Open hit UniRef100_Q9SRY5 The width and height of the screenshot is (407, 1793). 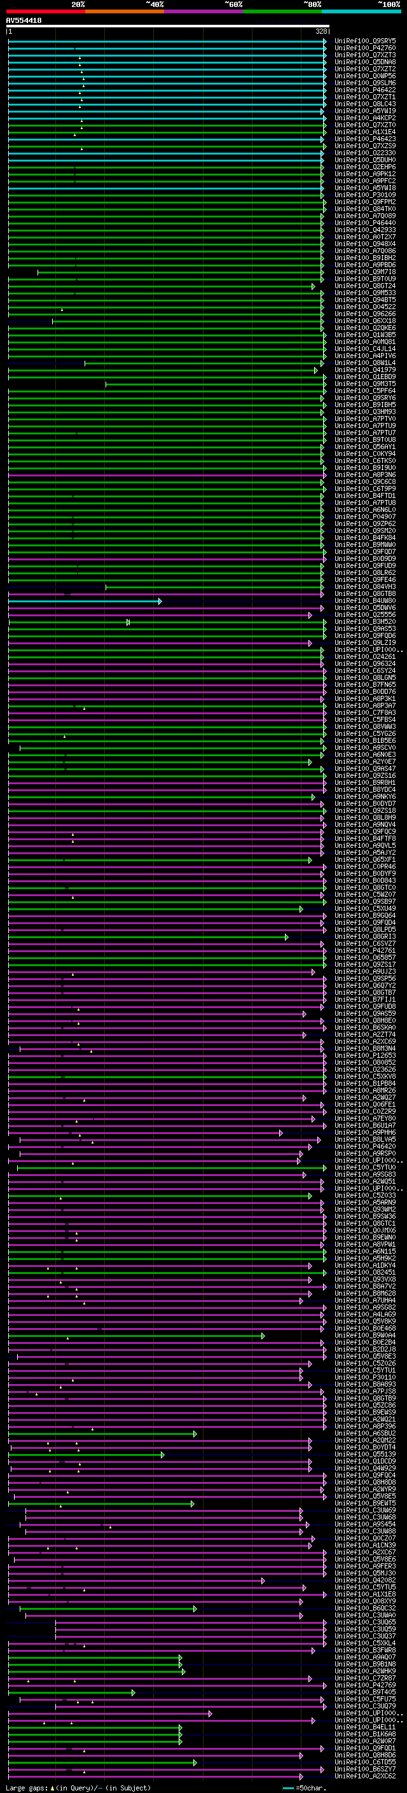(x=365, y=41)
